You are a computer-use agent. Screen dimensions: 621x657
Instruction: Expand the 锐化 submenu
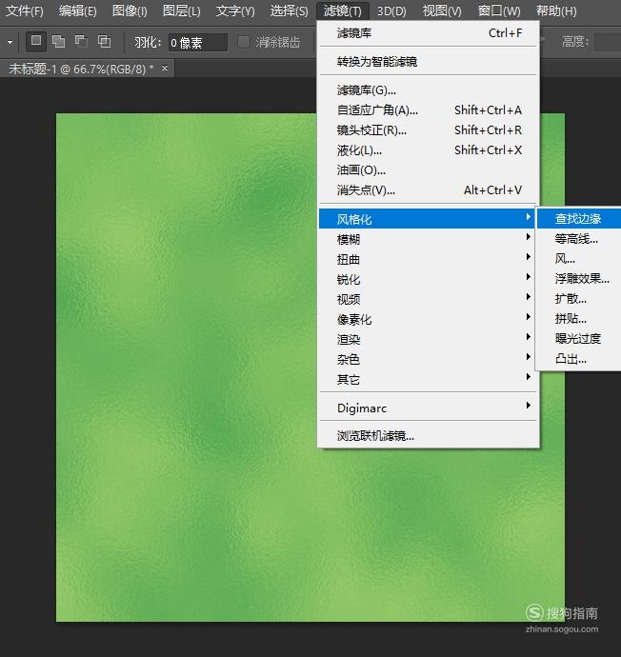click(x=428, y=280)
